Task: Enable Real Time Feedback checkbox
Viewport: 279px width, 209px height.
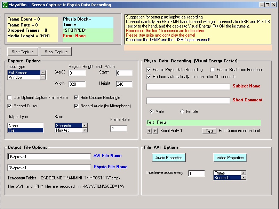Action: 213,70
